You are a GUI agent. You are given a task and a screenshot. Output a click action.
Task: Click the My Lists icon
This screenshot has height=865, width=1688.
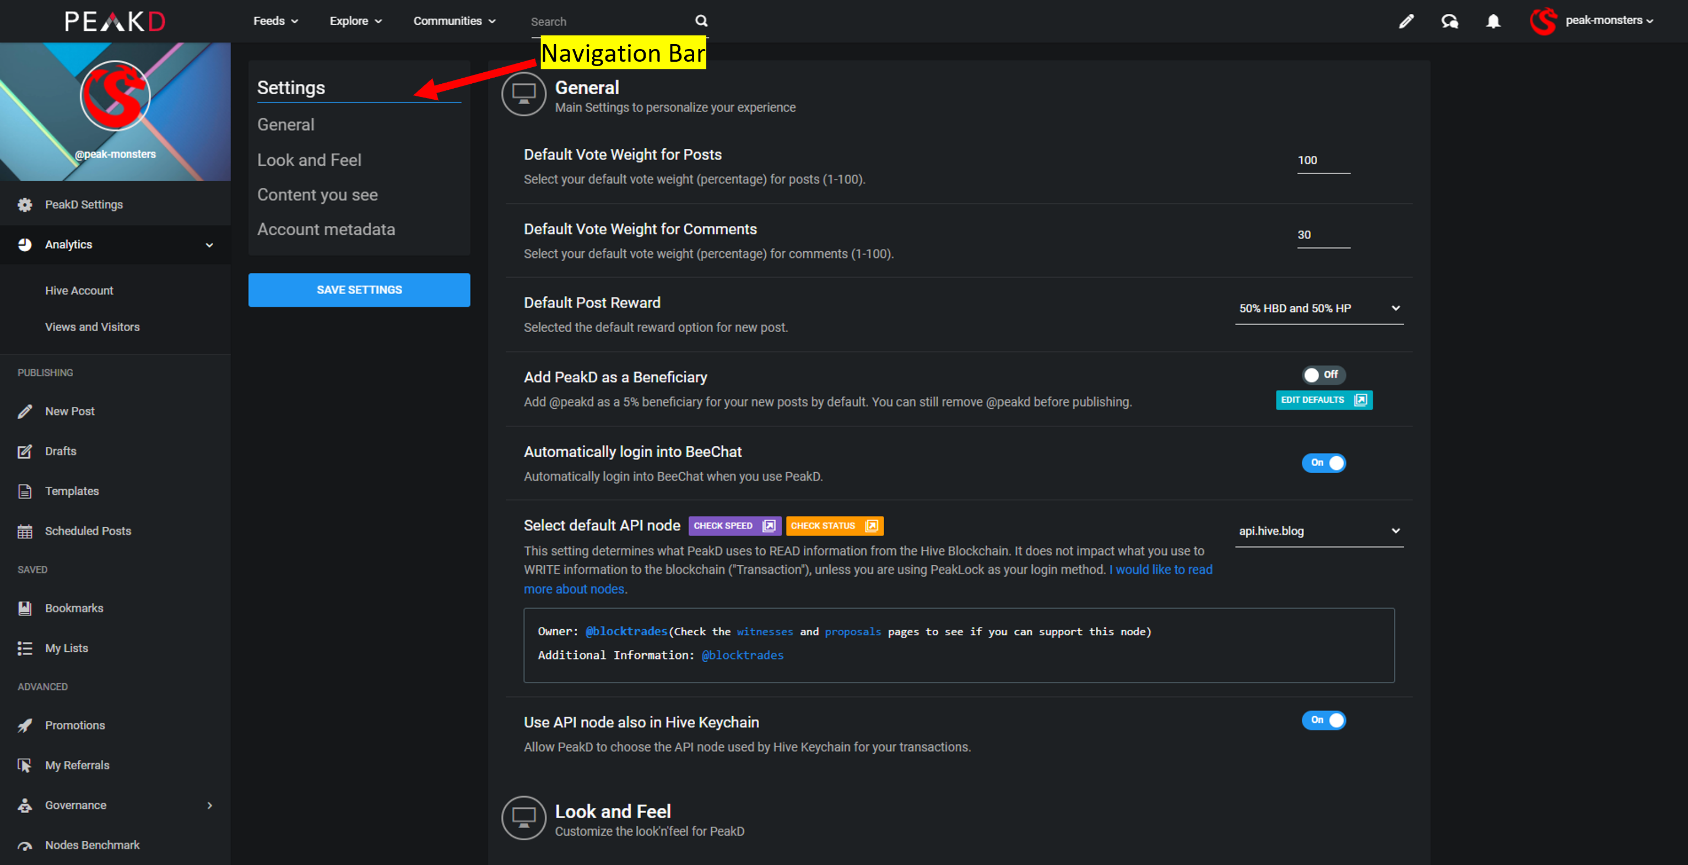pyautogui.click(x=25, y=648)
